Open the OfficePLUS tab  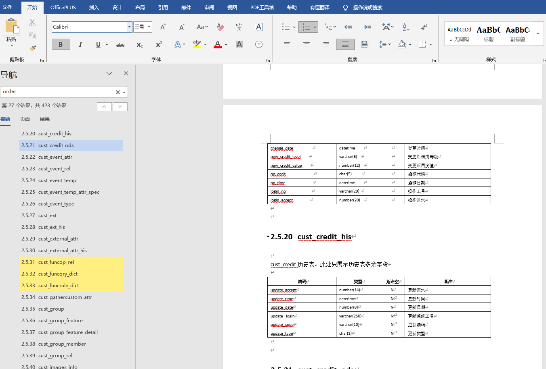pos(63,7)
